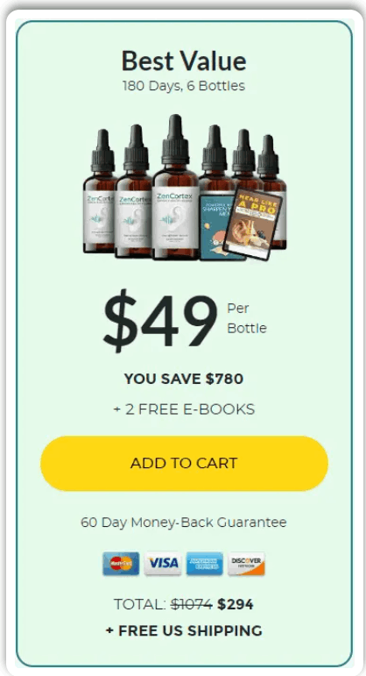
Task: Click the leftmost ZenCortex bottle
Action: tap(101, 191)
